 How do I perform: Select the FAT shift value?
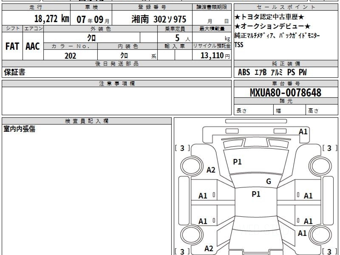(12, 46)
